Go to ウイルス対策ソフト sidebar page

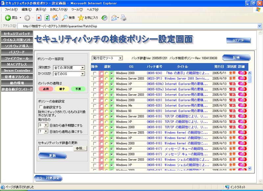pos(17,40)
